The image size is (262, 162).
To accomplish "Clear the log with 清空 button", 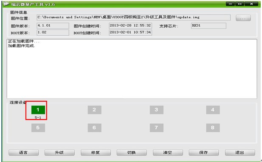I will [x=168, y=153].
